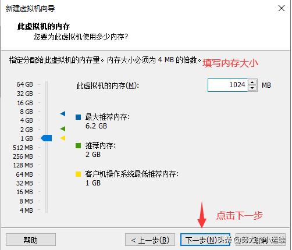Viewport: 292px width, 250px height.
Task: Click the 1 GB guest minimum value
Action: [x=93, y=183]
